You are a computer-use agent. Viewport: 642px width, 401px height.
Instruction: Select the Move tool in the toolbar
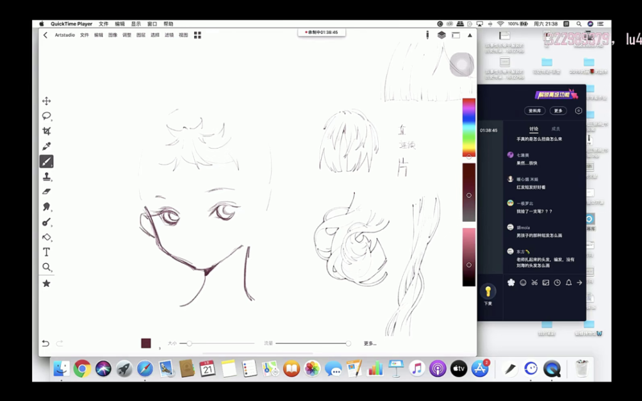[46, 101]
